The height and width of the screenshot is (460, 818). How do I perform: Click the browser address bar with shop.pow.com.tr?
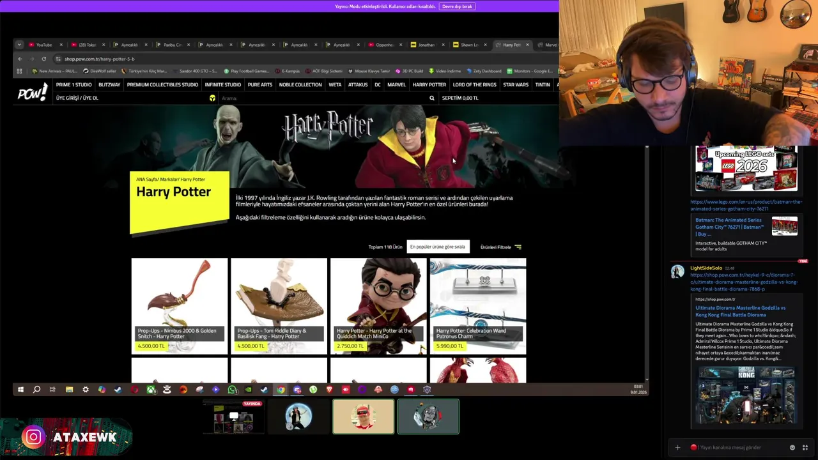[x=307, y=59]
